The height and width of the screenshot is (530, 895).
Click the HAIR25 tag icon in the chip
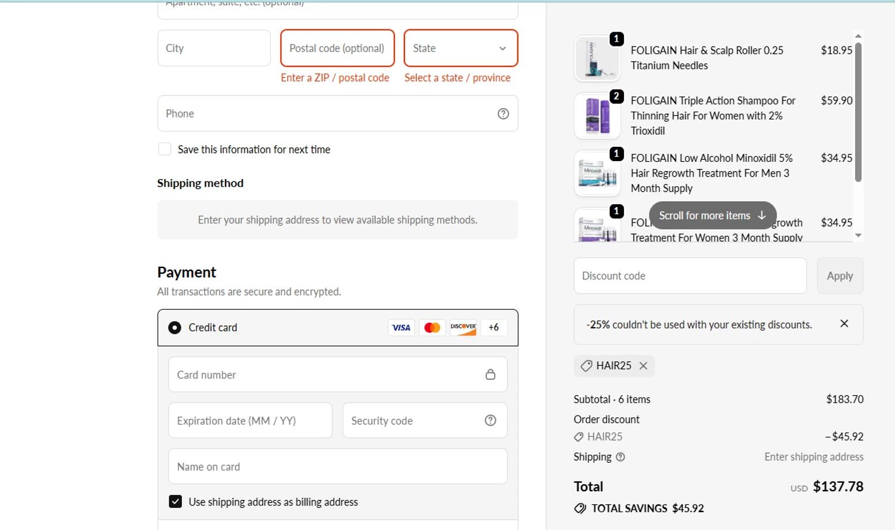point(587,366)
